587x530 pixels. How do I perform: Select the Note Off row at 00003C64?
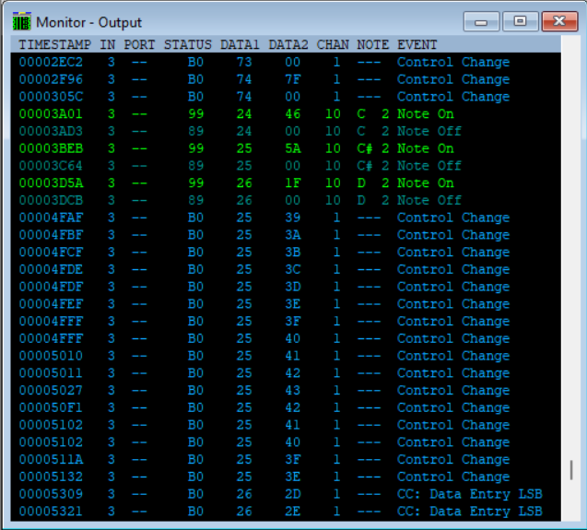[x=286, y=166]
